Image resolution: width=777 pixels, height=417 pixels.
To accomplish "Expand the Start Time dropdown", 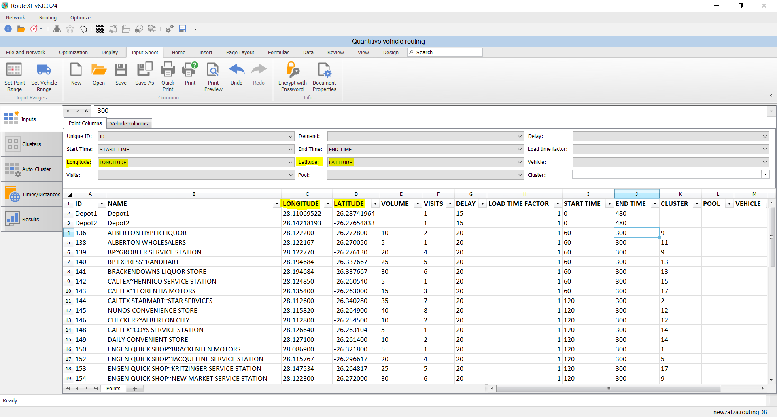I will (x=290, y=149).
